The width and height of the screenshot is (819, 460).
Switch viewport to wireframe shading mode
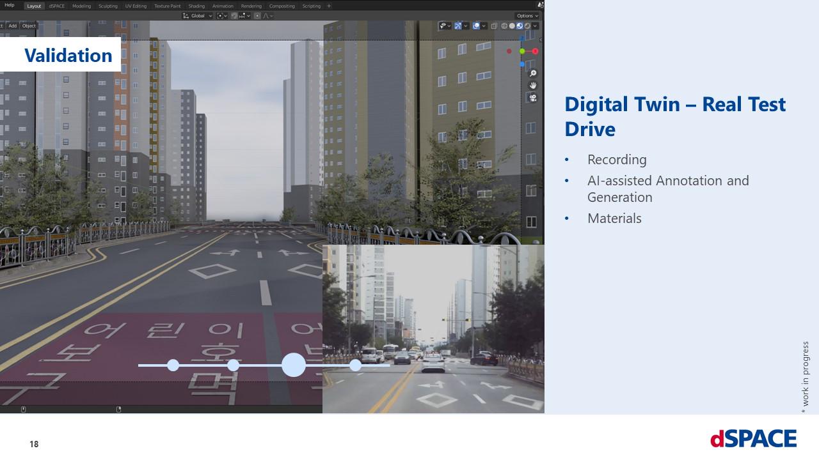504,26
